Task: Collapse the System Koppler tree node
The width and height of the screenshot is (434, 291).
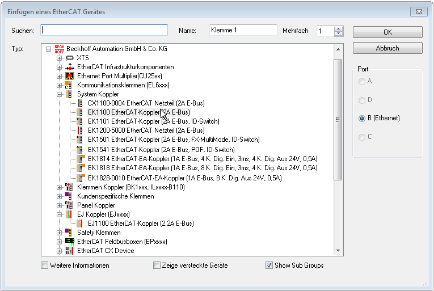Action: coord(59,94)
